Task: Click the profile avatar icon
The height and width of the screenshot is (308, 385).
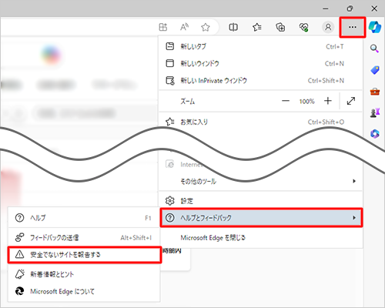Action: tap(328, 27)
